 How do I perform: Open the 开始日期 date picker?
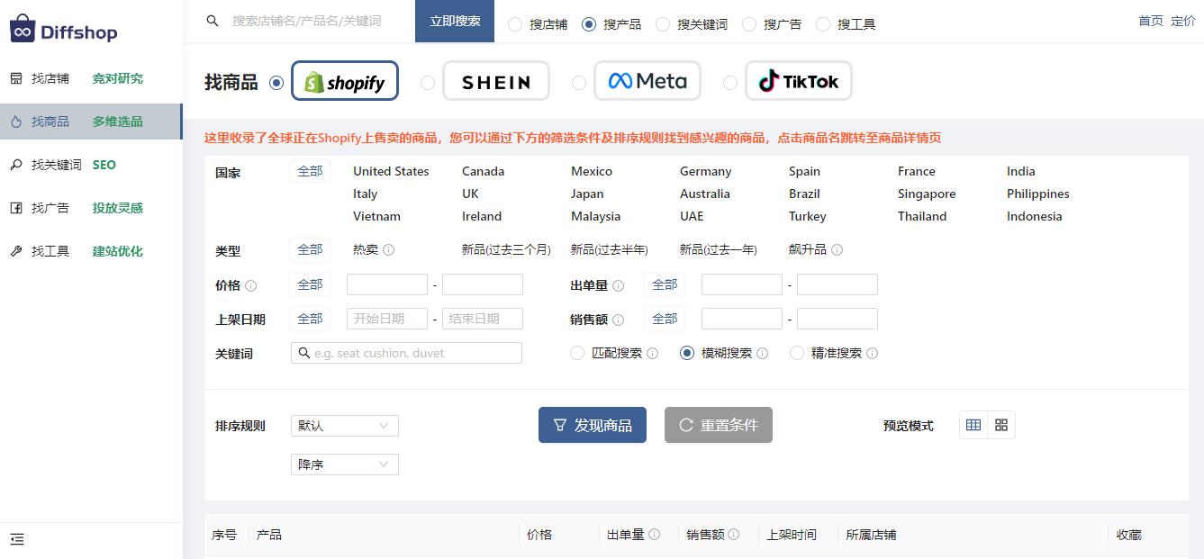pyautogui.click(x=386, y=319)
